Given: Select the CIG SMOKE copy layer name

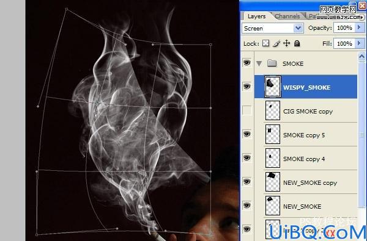Looking at the screenshot, I should (x=308, y=112).
